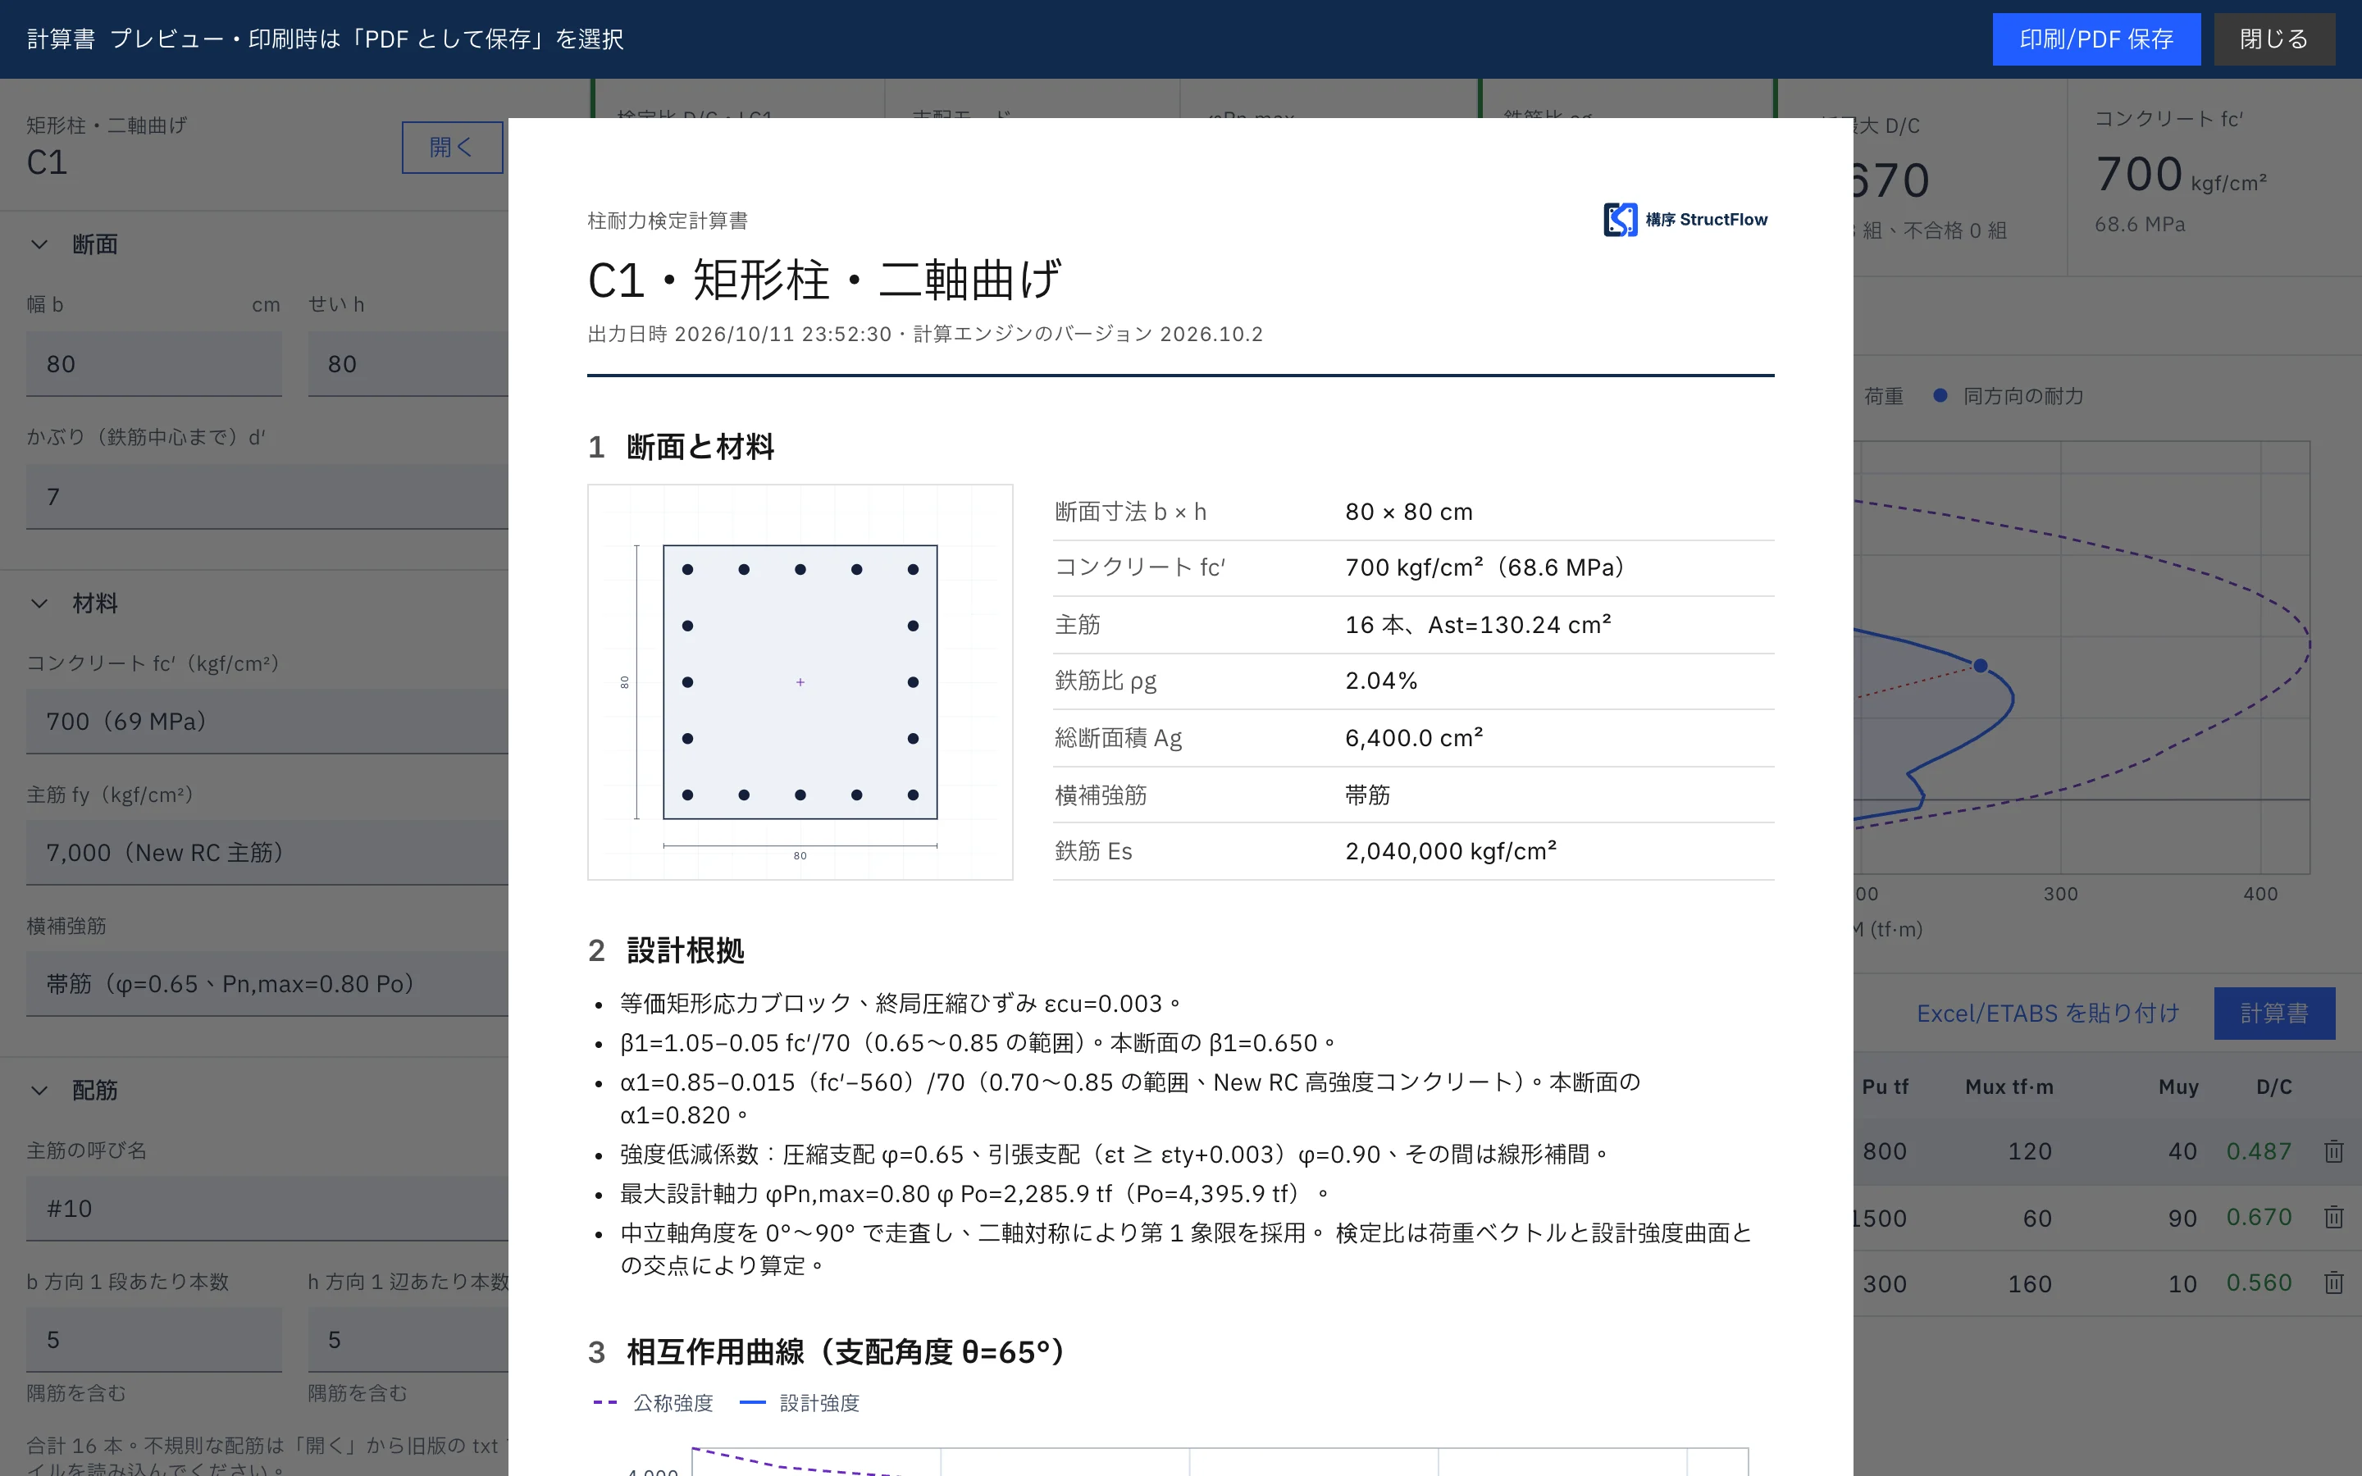Click the load point on the interaction chart
The width and height of the screenshot is (2362, 1476).
(1981, 666)
